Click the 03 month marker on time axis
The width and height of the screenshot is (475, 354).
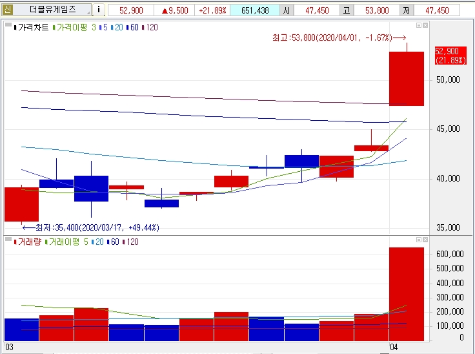point(10,348)
